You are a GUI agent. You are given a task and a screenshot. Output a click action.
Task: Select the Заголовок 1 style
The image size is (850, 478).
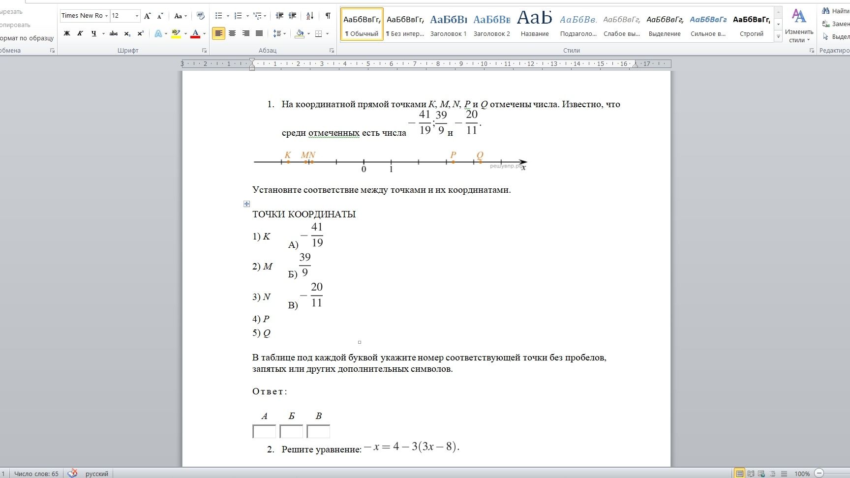click(448, 25)
